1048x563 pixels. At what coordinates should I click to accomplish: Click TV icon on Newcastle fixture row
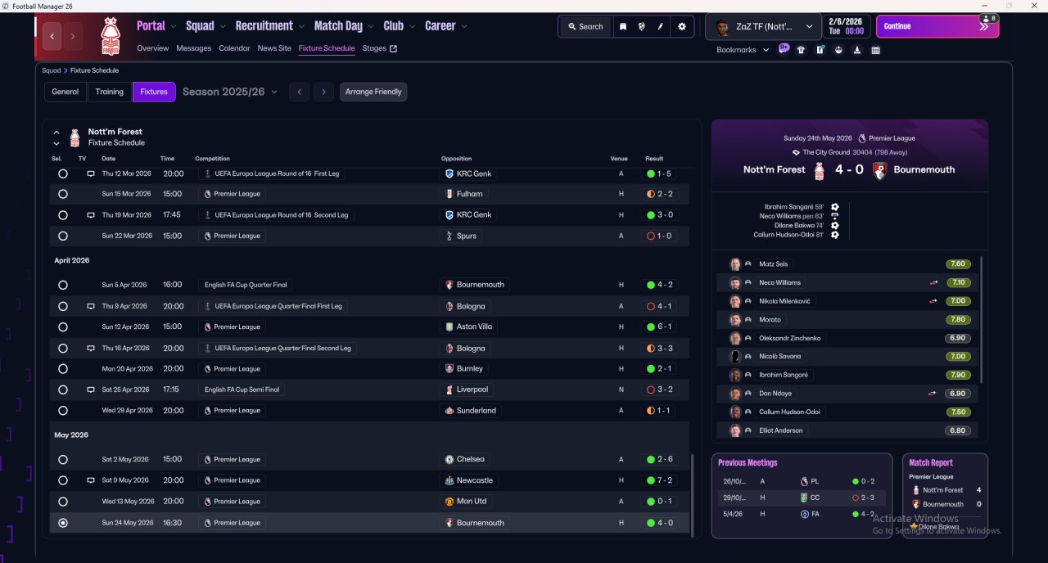[91, 480]
